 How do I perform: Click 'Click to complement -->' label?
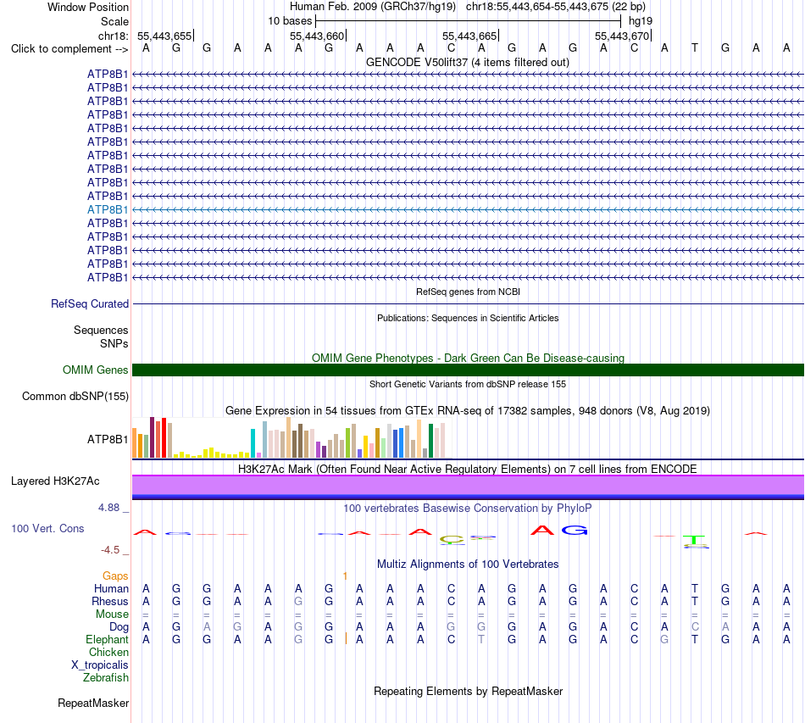[x=69, y=49]
